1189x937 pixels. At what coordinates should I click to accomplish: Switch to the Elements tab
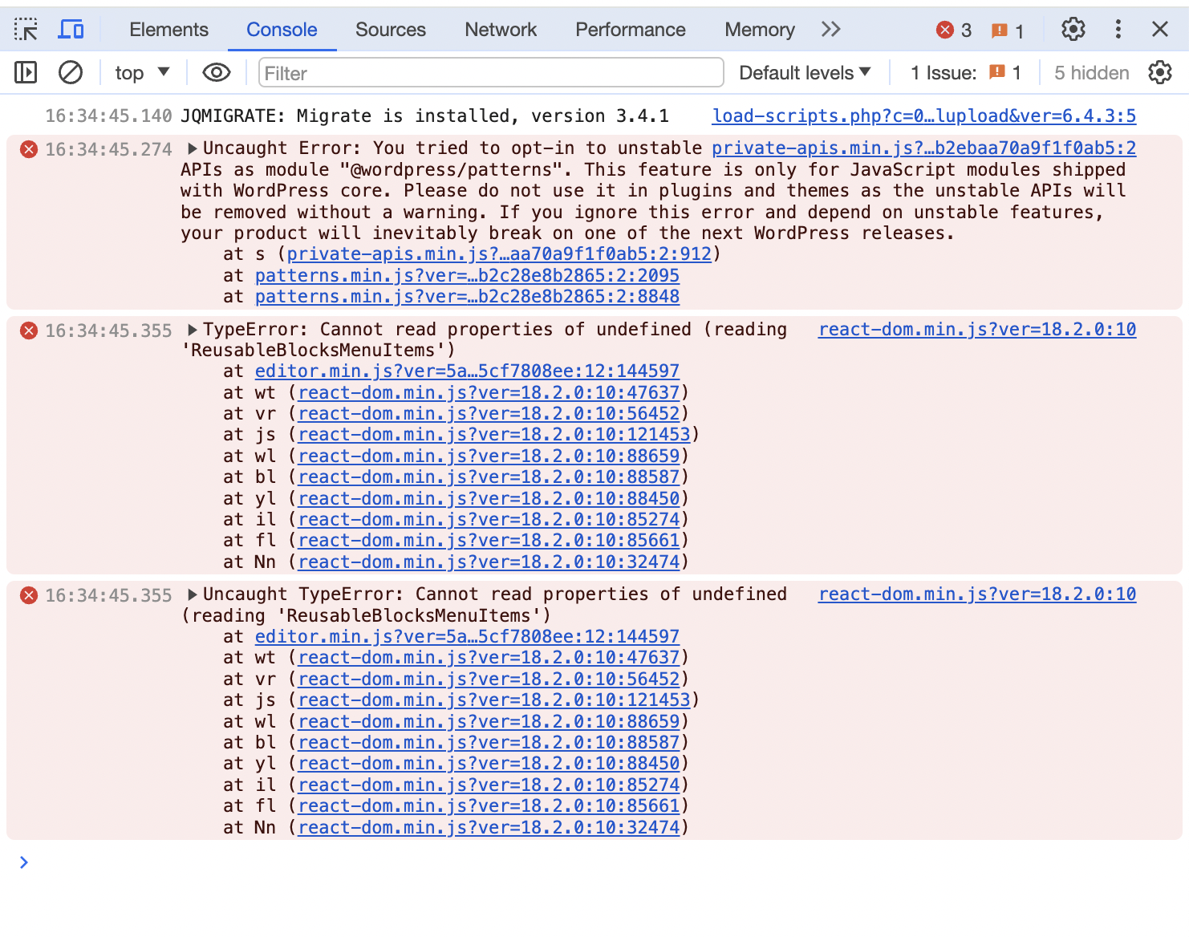[x=168, y=30]
